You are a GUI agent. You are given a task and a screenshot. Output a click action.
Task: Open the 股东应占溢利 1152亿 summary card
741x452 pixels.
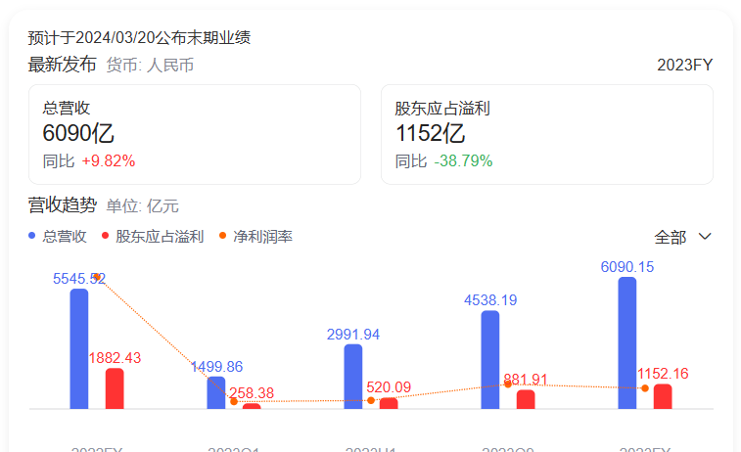pyautogui.click(x=546, y=134)
